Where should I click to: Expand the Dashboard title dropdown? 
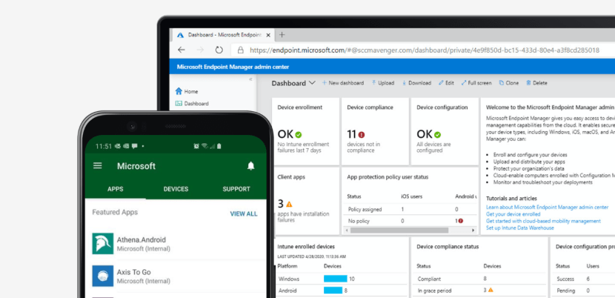312,83
